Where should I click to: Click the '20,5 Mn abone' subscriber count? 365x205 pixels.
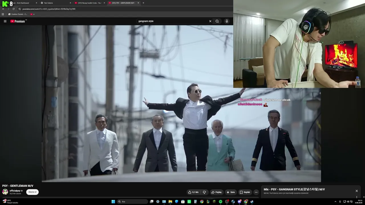click(15, 194)
